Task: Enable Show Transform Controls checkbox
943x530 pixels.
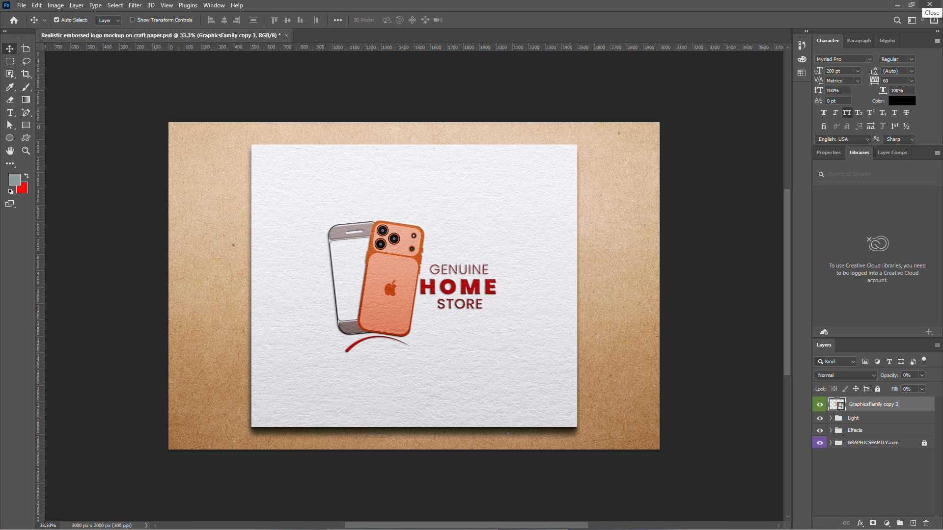Action: 133,20
